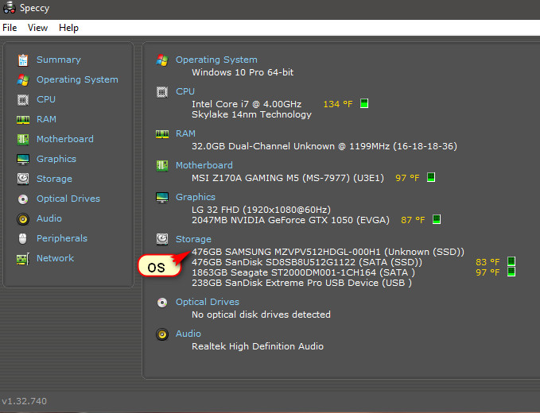This screenshot has width=540, height=413.
Task: Click 'Realtek High Definition Audio' text
Action: pyautogui.click(x=258, y=346)
